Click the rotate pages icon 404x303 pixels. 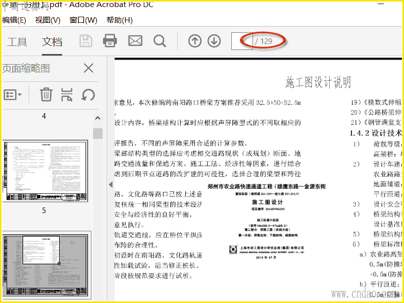coord(88,94)
